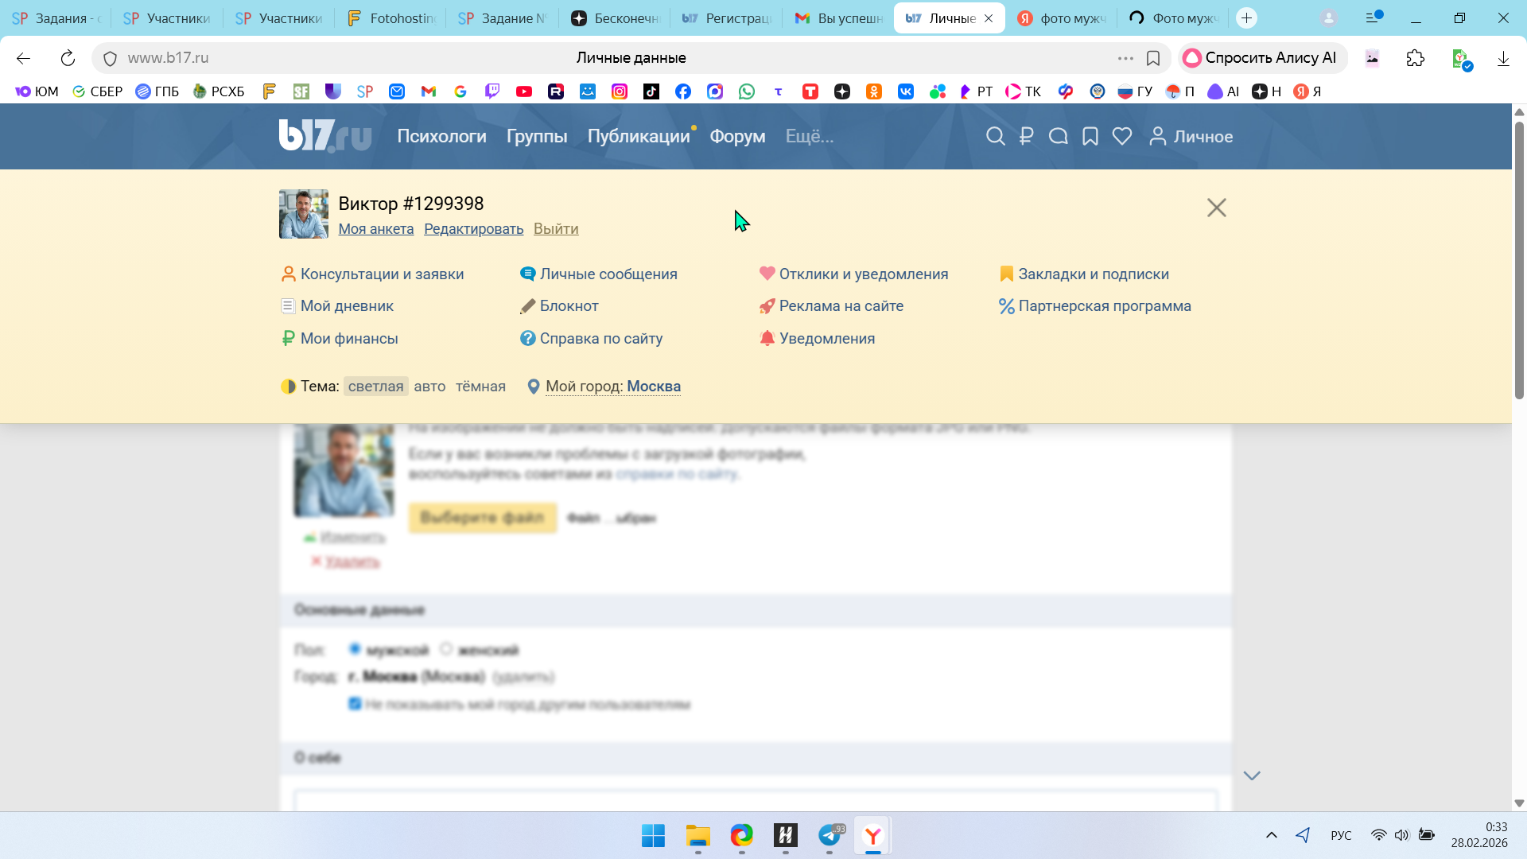The image size is (1527, 859).
Task: Open browser extensions puzzle icon
Action: (x=1415, y=58)
